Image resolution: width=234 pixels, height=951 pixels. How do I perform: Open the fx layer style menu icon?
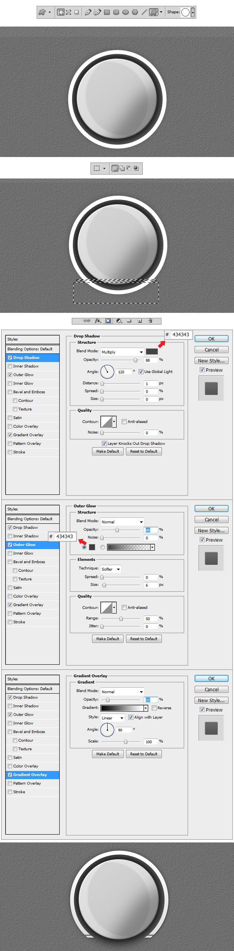[x=98, y=321]
